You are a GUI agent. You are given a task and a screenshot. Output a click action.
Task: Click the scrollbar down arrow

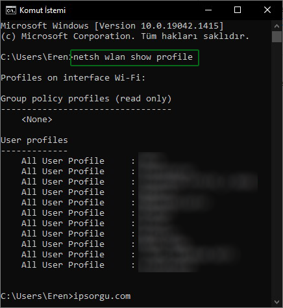click(277, 302)
